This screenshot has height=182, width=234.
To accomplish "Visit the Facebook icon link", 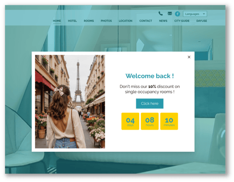I will tap(177, 14).
